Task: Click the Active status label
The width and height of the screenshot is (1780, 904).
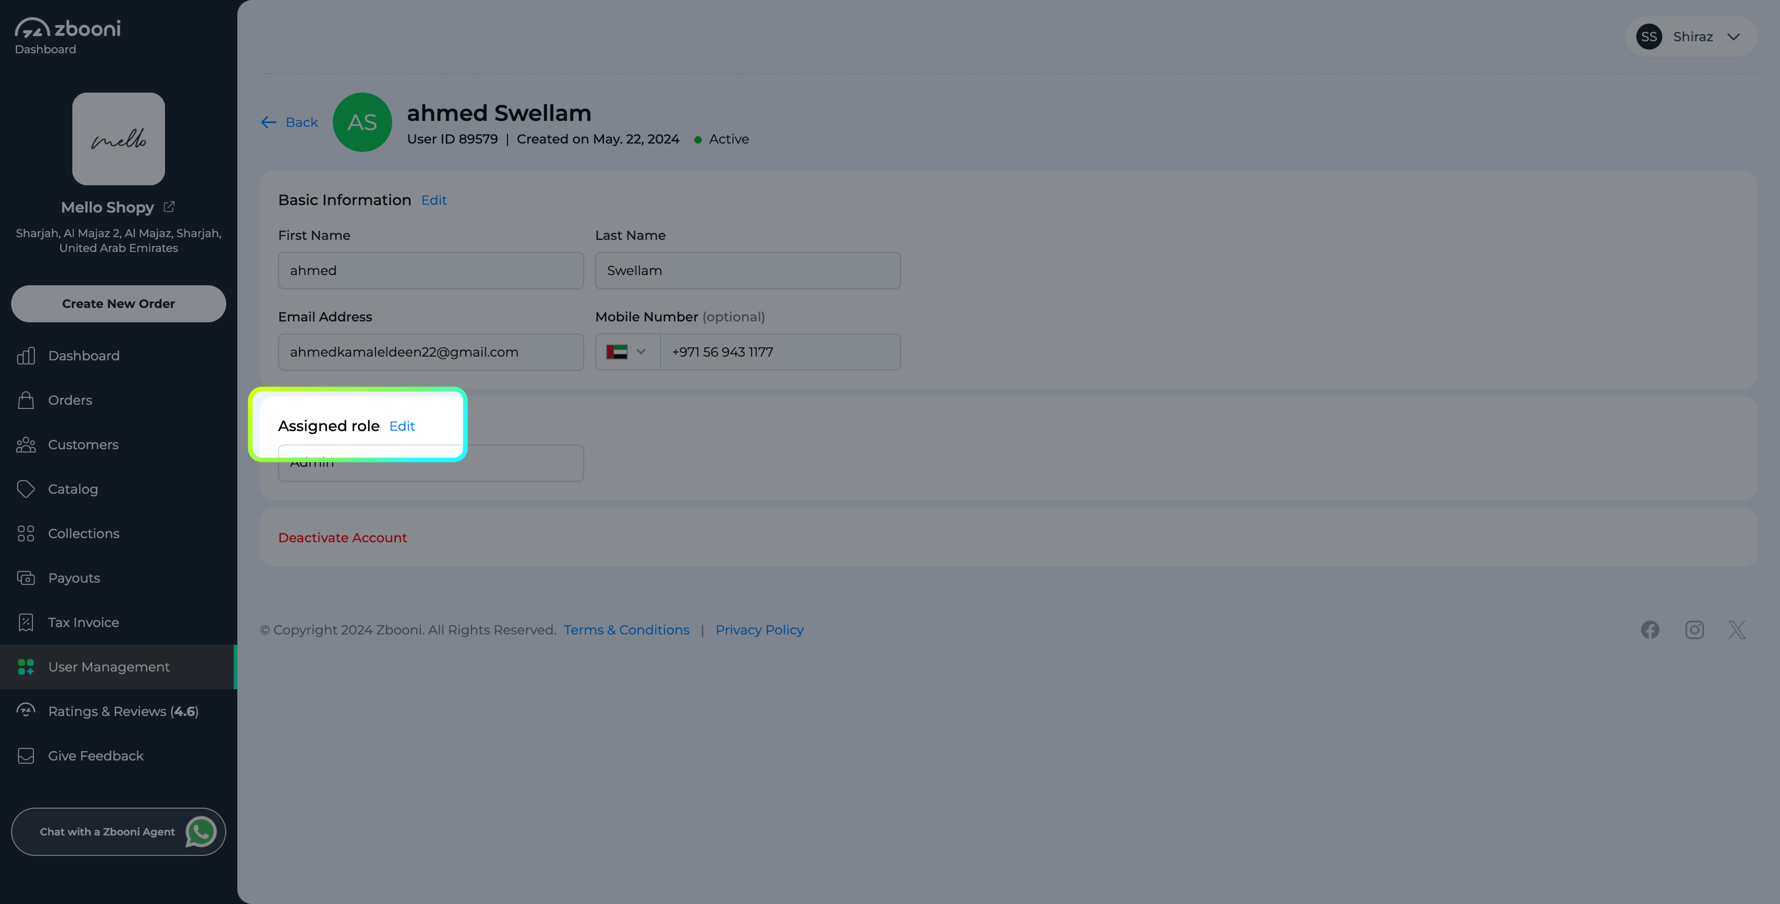Action: (728, 140)
